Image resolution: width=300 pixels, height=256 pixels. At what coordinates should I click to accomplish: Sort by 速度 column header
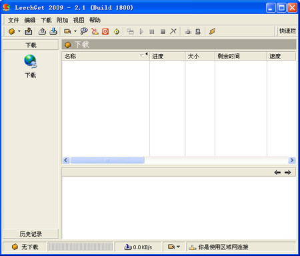coord(281,57)
